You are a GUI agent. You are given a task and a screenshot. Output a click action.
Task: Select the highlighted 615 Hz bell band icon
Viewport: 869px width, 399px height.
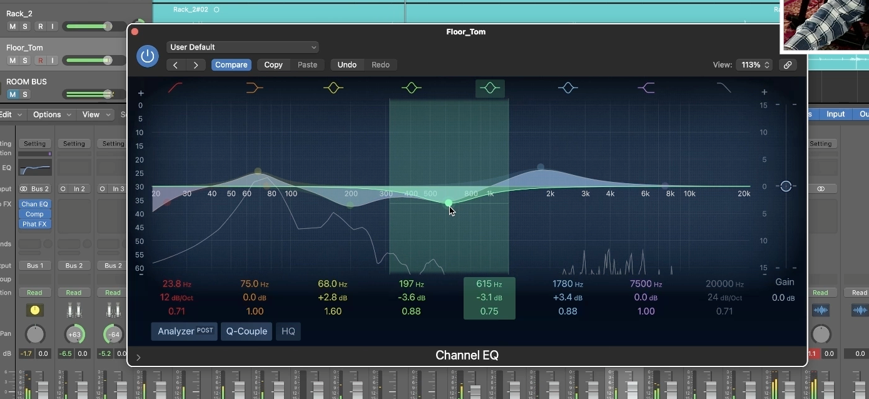pyautogui.click(x=490, y=88)
